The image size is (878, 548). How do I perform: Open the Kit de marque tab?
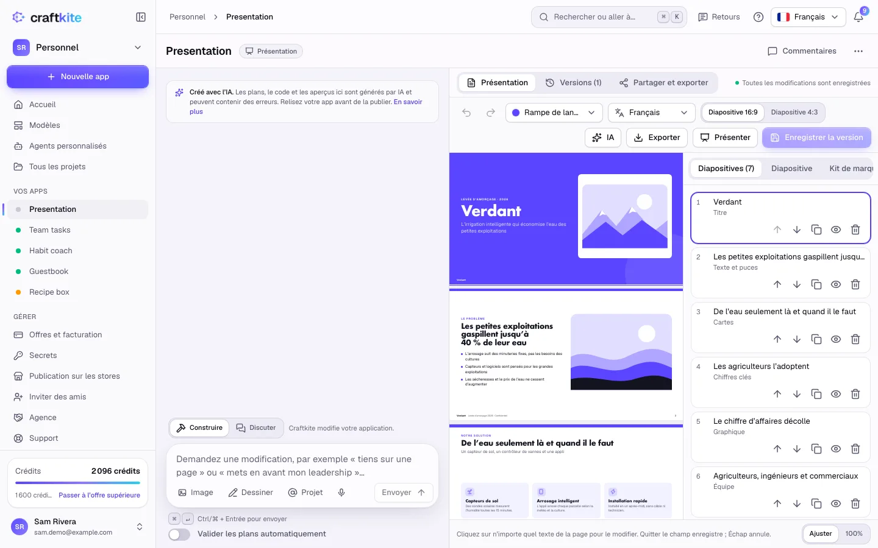[851, 169]
